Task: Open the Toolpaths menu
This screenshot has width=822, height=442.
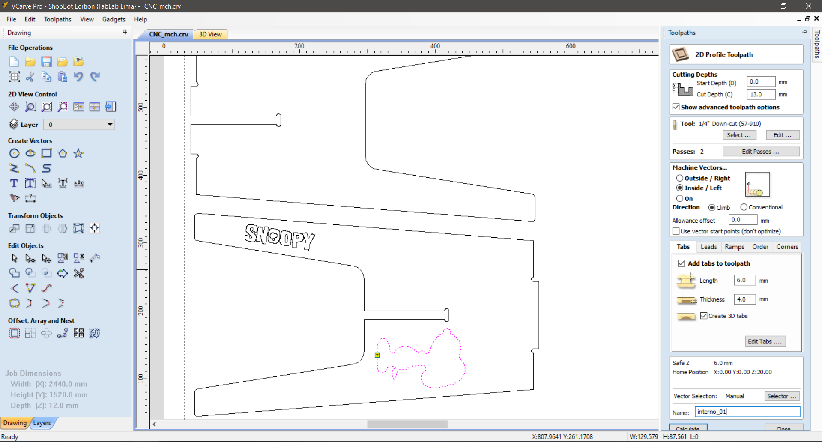Action: point(57,19)
